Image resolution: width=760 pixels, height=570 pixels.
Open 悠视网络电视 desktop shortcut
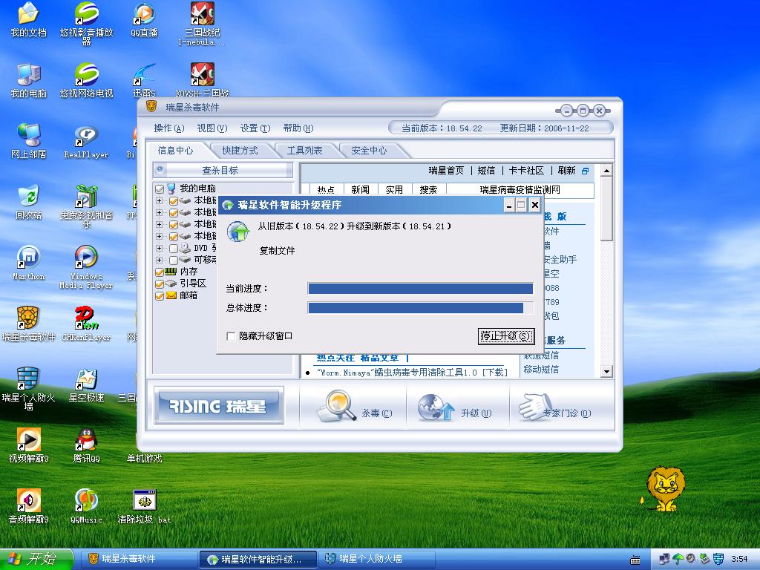(86, 80)
